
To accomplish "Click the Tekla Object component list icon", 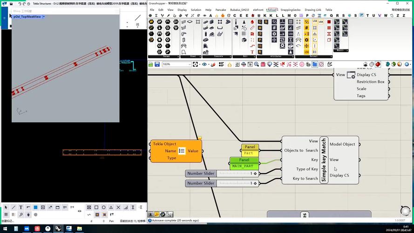I will click(182, 151).
